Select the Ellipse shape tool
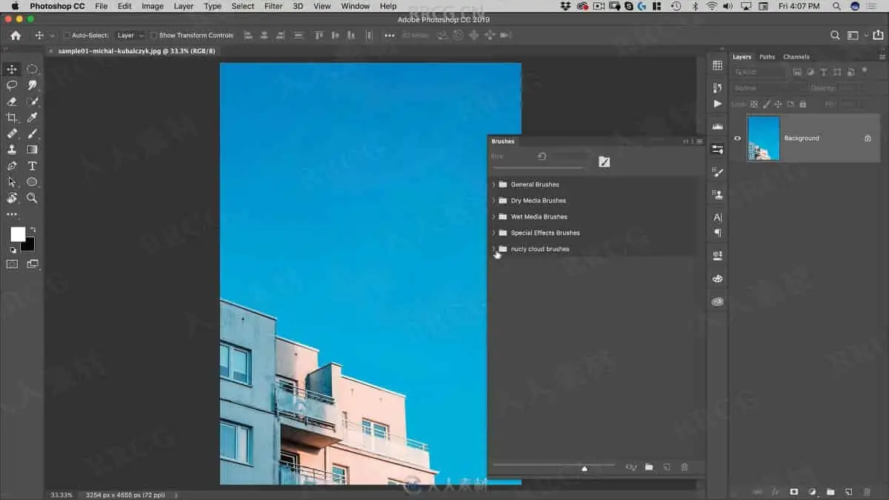 pos(33,182)
